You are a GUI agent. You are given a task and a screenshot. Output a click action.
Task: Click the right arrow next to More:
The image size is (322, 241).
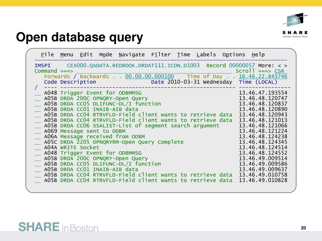click(285, 66)
